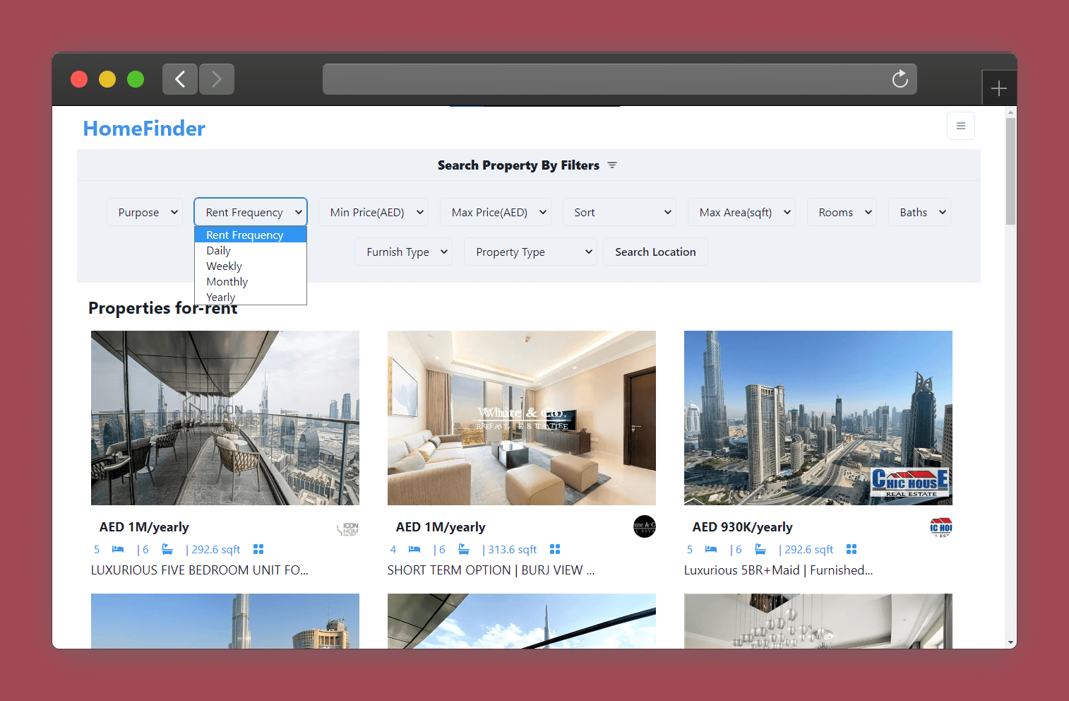This screenshot has height=701, width=1069.
Task: Click the round agency logo on second listing
Action: coord(644,526)
